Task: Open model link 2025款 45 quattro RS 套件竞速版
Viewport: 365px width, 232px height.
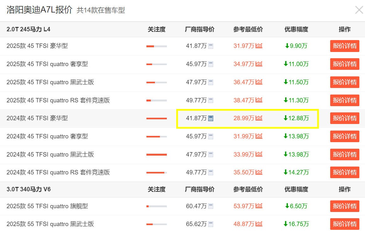Action: click(58, 100)
